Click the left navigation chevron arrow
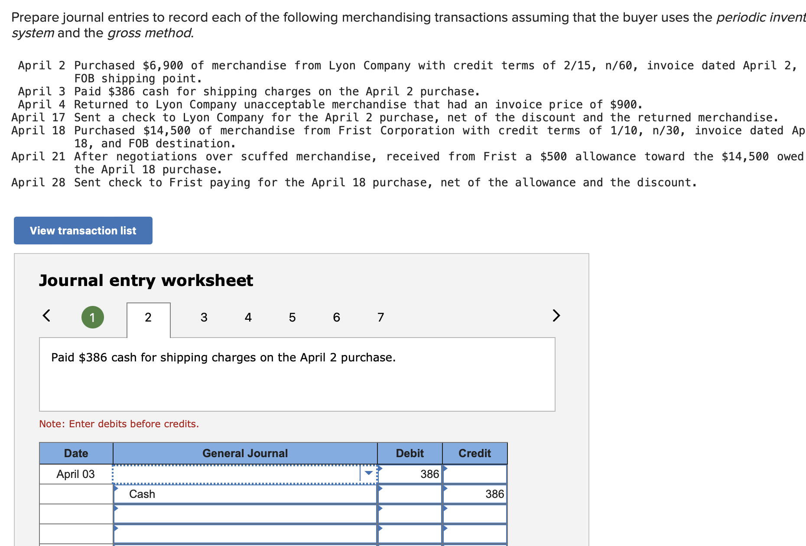 click(x=47, y=316)
